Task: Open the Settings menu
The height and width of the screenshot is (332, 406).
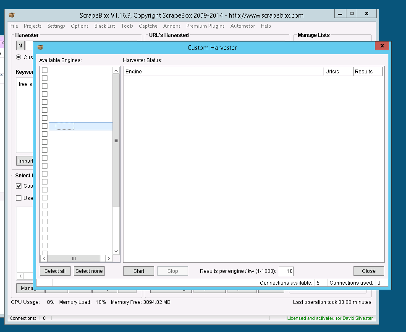Action: click(x=56, y=26)
